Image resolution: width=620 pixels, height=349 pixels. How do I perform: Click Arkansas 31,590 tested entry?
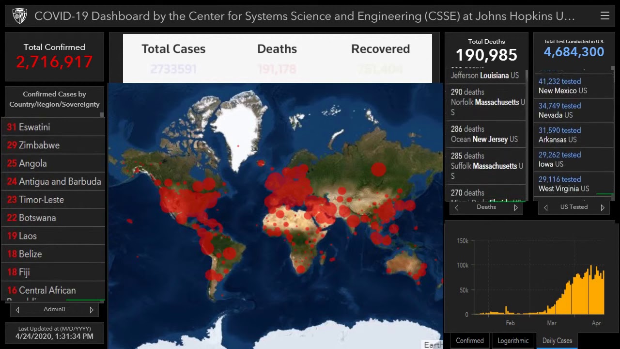pyautogui.click(x=573, y=135)
